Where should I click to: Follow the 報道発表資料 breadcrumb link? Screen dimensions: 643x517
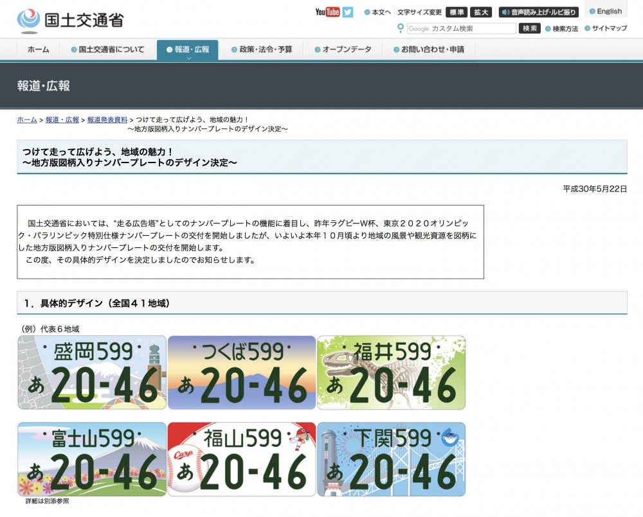[x=107, y=120]
